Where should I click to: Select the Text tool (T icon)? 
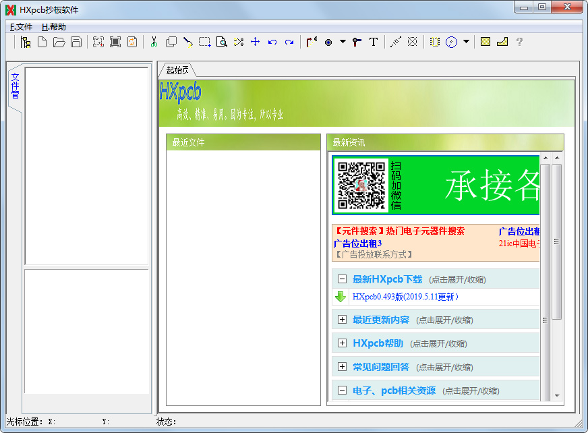pos(373,42)
